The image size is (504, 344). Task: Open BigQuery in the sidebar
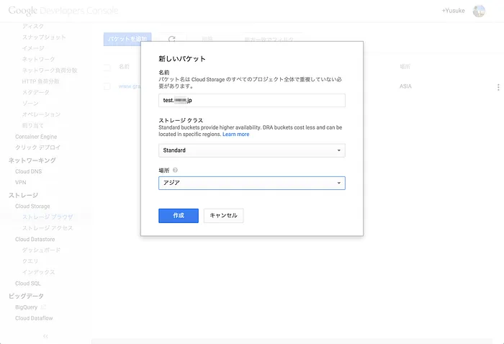pos(27,307)
